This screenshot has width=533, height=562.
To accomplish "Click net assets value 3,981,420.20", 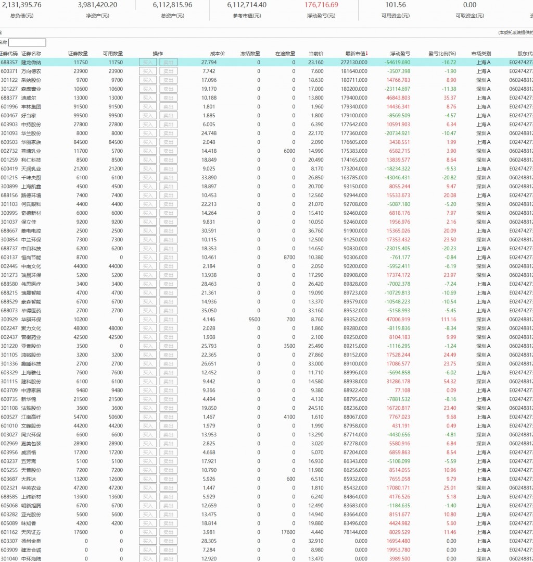I will pos(97,5).
